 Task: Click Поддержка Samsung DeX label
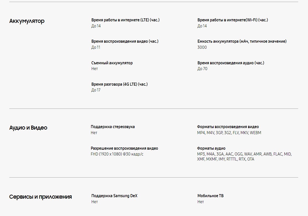(114, 196)
